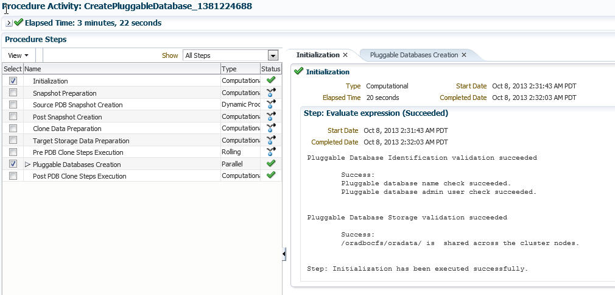The image size is (615, 295).
Task: Check the Source PDB Snapshot Creation checkbox
Action: click(13, 104)
